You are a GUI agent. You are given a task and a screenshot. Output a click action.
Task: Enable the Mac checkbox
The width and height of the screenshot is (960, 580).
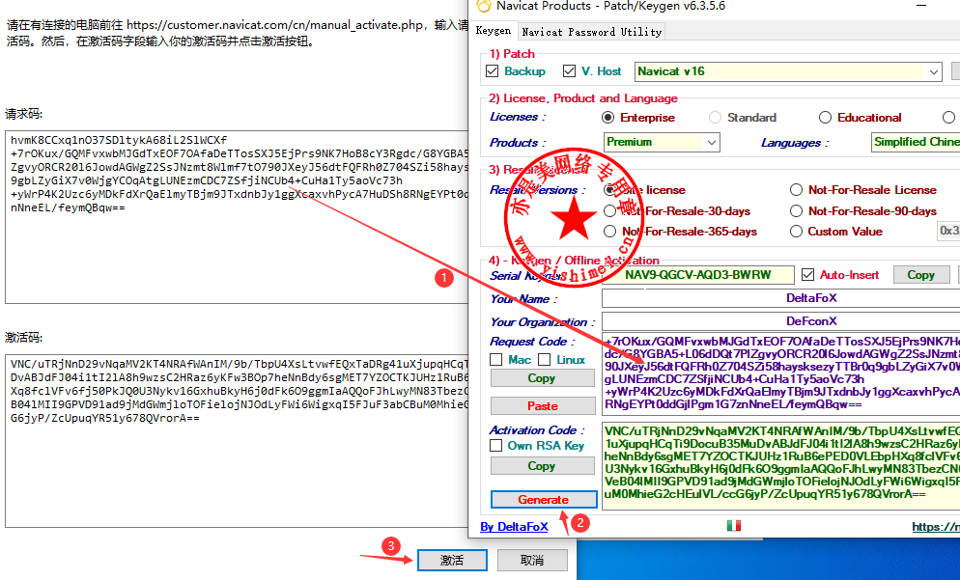pyautogui.click(x=495, y=360)
